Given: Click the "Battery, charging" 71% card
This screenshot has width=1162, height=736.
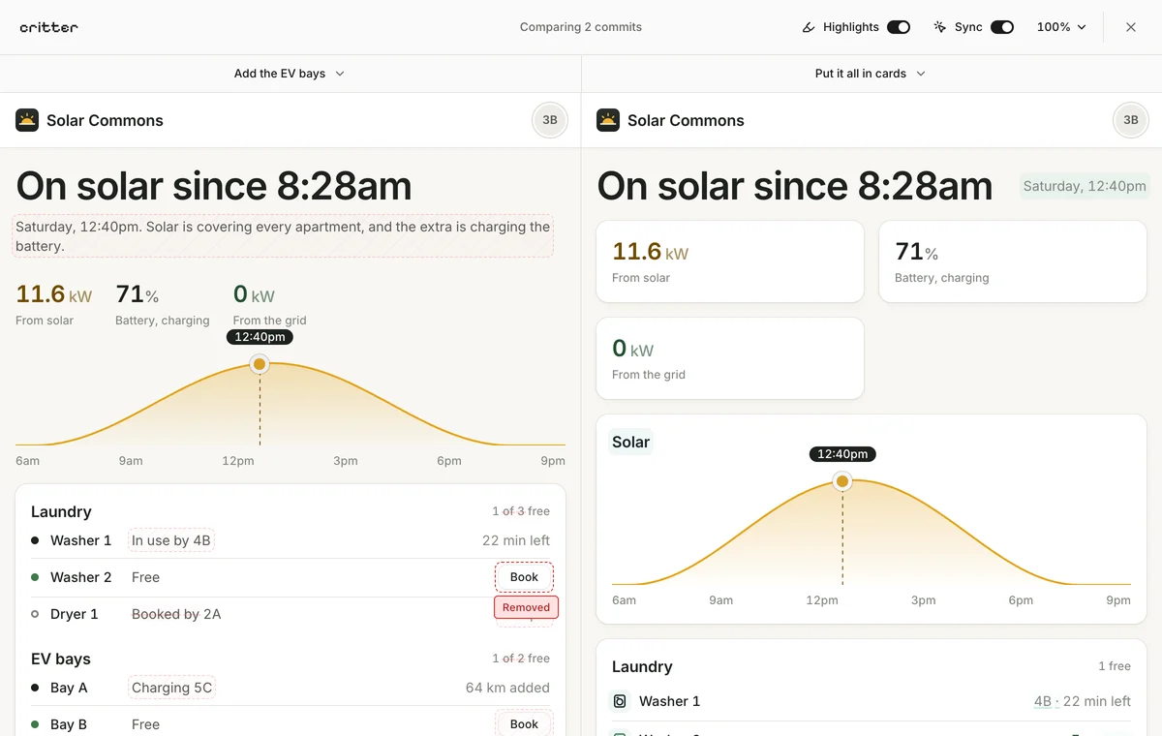Looking at the screenshot, I should pyautogui.click(x=1013, y=261).
